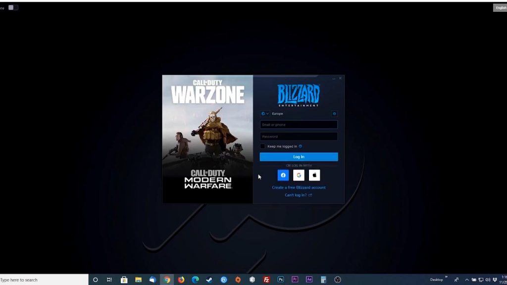Click the Cortana circle icon
This screenshot has height=285, width=507.
tap(96, 280)
